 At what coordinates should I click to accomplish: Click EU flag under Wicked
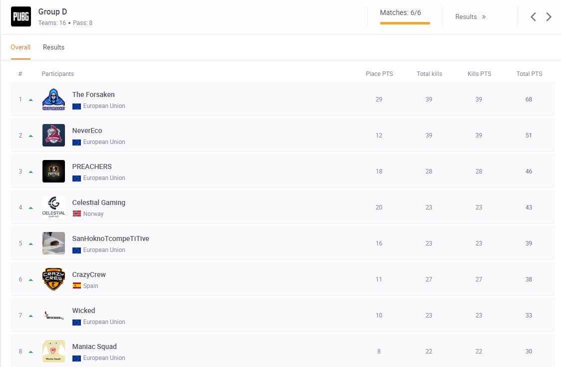(x=76, y=322)
